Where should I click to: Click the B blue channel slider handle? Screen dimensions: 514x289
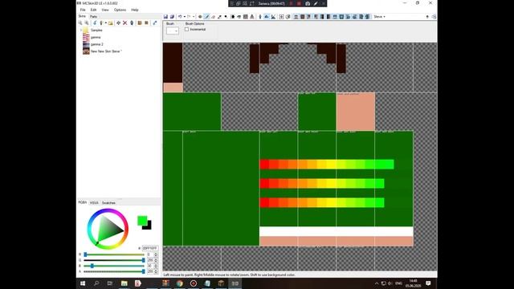tap(92, 266)
